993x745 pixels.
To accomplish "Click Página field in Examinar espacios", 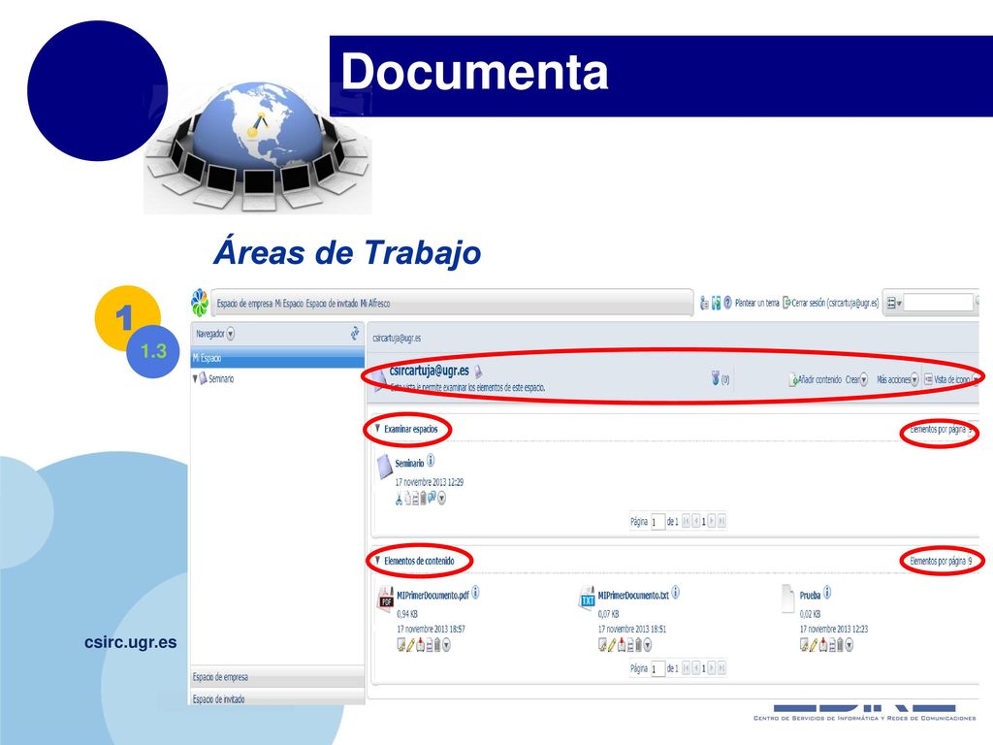I will coord(657,522).
